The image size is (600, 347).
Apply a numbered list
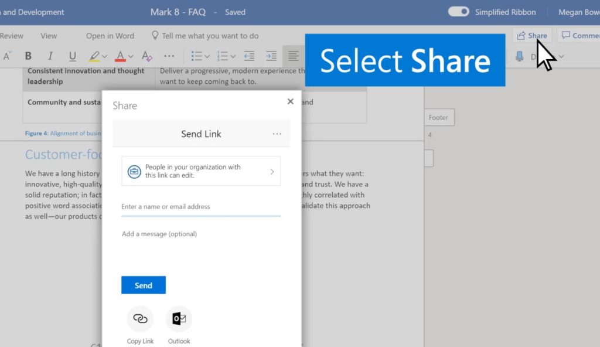[x=223, y=56]
